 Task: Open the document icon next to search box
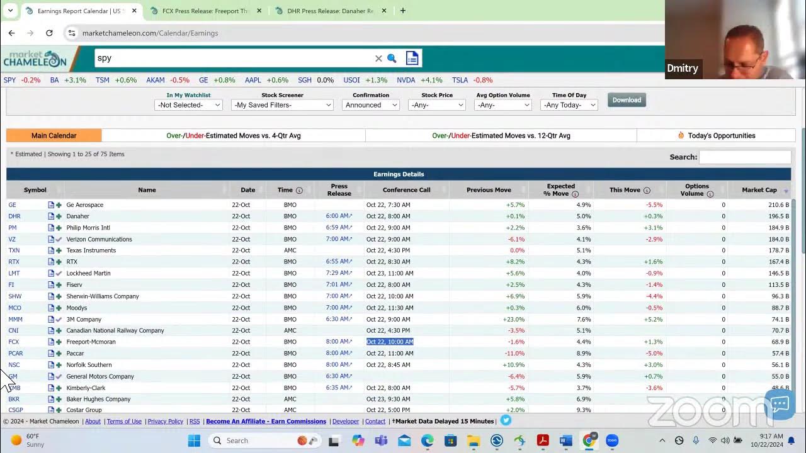(x=412, y=59)
